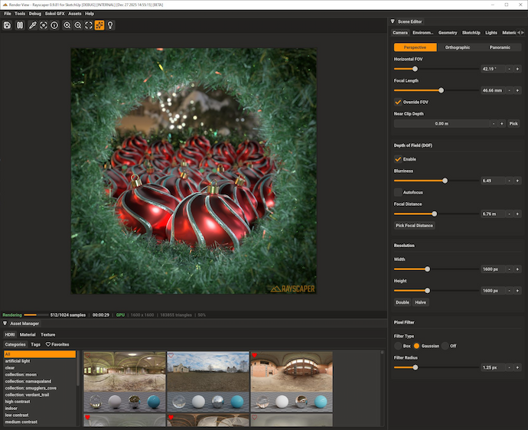Viewport: 528px width, 430px height.
Task: Uncheck the Override FOV checkbox
Action: 398,102
